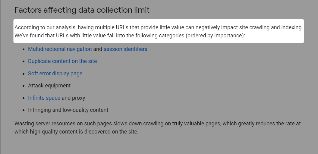Visit the Infinite space link
This screenshot has height=154, width=318.
(44, 98)
